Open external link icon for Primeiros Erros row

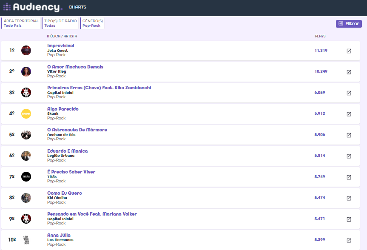349,93
